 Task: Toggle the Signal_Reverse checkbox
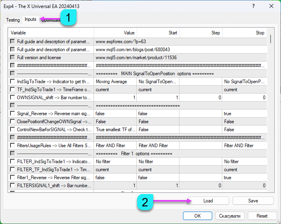(x=13, y=114)
